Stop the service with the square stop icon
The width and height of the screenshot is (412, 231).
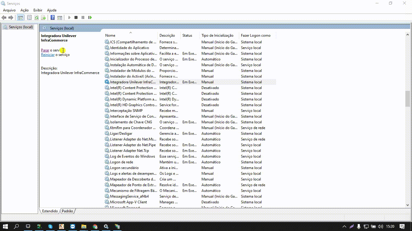click(76, 17)
